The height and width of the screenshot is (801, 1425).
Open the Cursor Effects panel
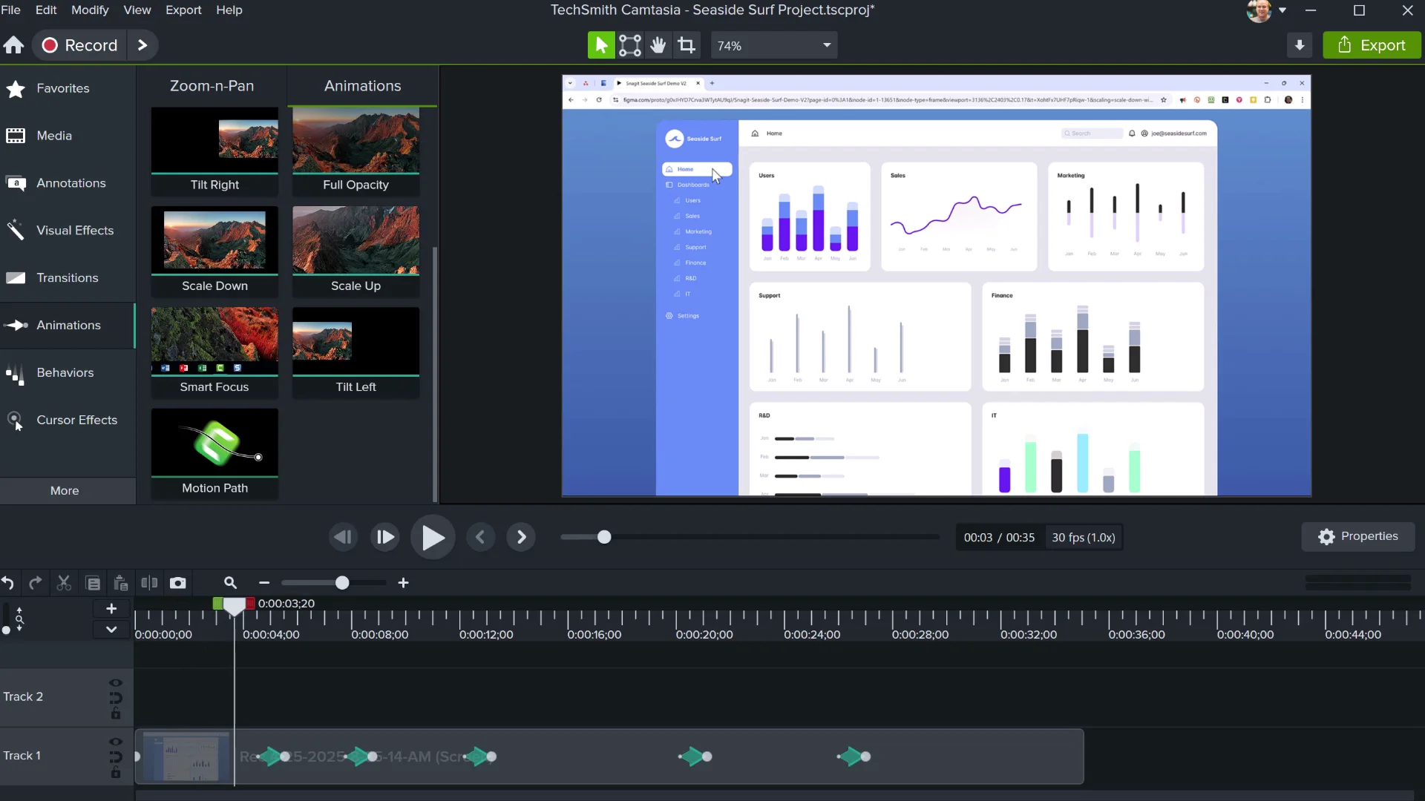tap(78, 420)
